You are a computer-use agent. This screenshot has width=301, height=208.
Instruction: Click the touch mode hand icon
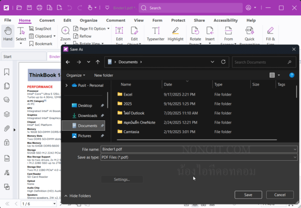(90, 8)
